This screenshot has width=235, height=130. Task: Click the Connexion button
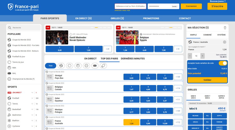pyautogui.click(x=191, y=6)
